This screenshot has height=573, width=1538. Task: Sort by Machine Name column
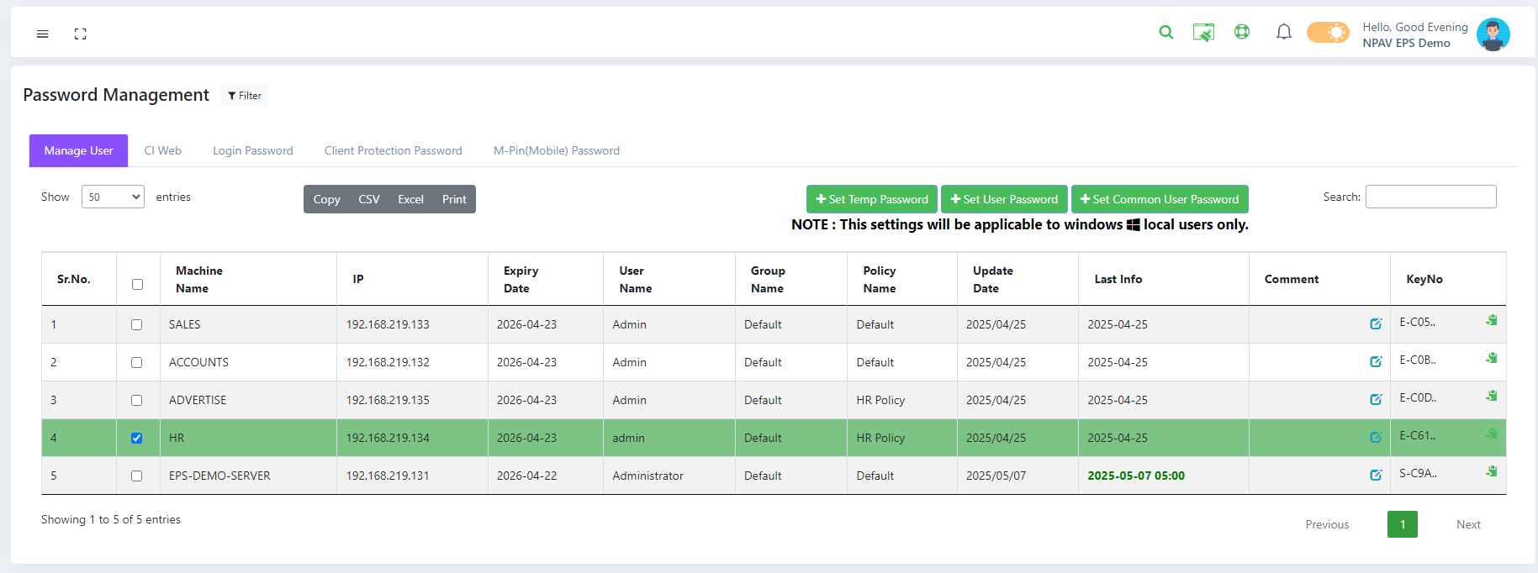pos(248,279)
